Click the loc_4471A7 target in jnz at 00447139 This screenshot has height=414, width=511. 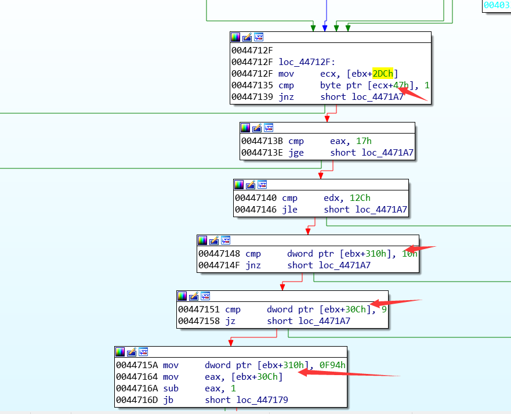pyautogui.click(x=378, y=97)
